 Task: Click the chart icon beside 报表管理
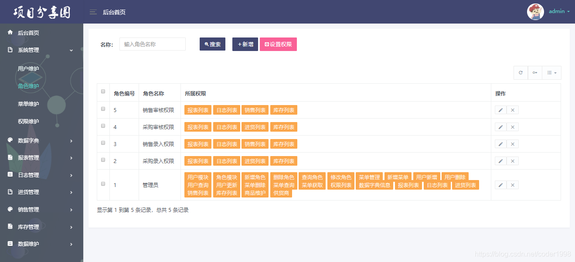coord(10,157)
